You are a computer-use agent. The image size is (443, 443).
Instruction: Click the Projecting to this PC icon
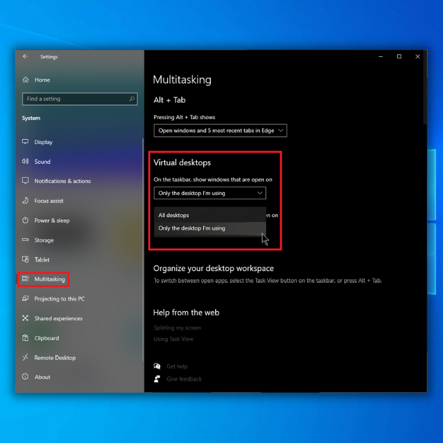click(x=25, y=298)
